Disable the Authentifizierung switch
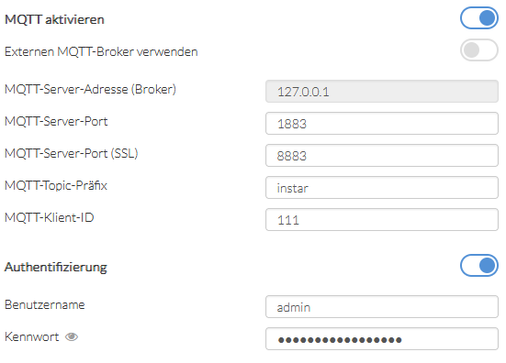This screenshot has height=363, width=506. click(x=479, y=266)
